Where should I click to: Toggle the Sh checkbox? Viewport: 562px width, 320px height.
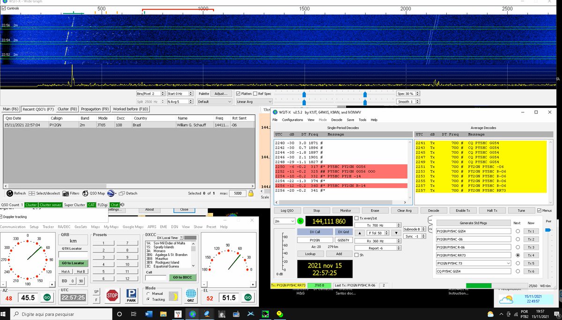(x=356, y=255)
